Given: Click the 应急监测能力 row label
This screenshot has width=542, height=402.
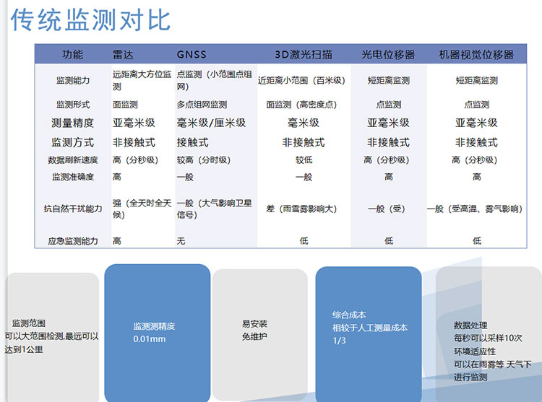Looking at the screenshot, I should [x=72, y=241].
